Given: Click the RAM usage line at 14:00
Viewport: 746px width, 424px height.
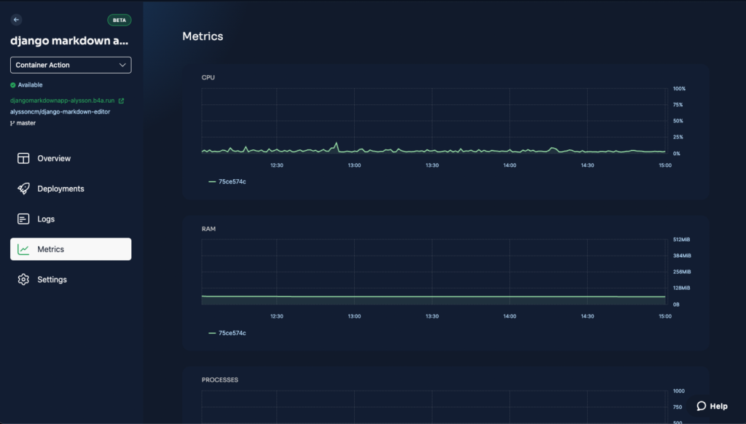Looking at the screenshot, I should click(x=509, y=297).
